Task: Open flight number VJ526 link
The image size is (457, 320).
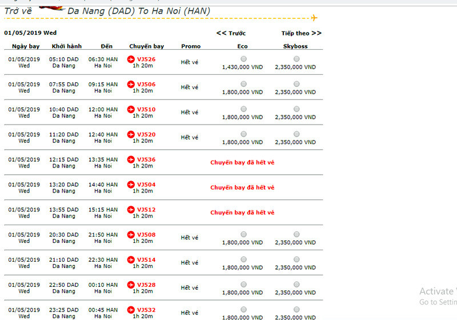Action: 146,59
